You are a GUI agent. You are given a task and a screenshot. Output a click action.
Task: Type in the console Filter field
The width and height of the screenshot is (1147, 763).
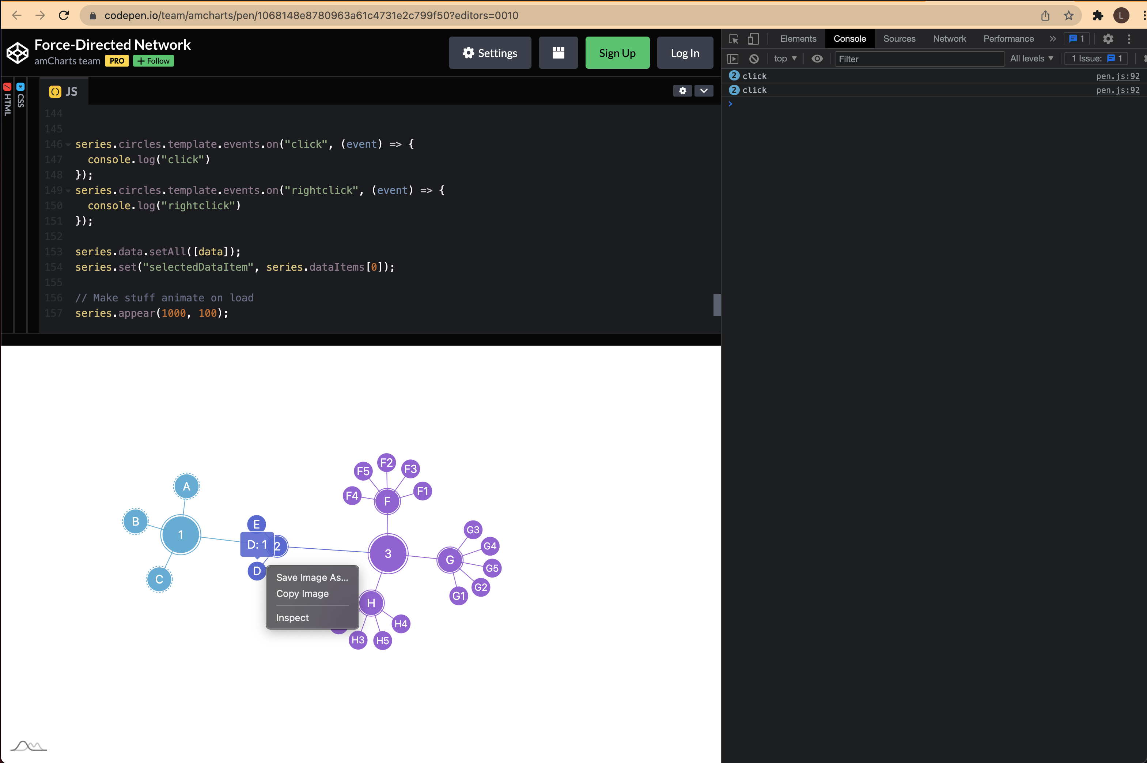tap(919, 59)
